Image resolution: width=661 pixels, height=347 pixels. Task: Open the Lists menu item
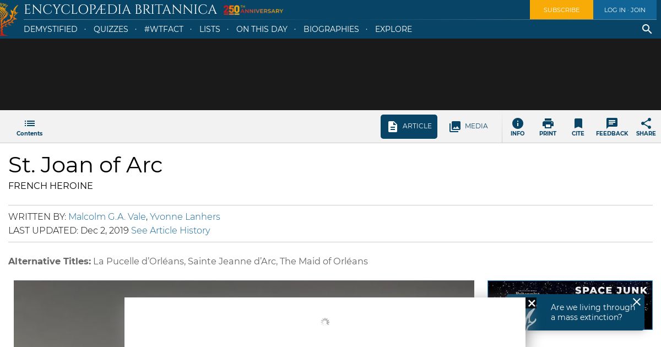pyautogui.click(x=209, y=29)
